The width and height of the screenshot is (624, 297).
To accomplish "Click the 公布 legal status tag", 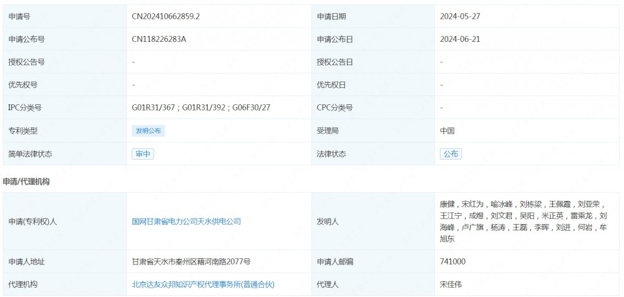I will tap(451, 154).
